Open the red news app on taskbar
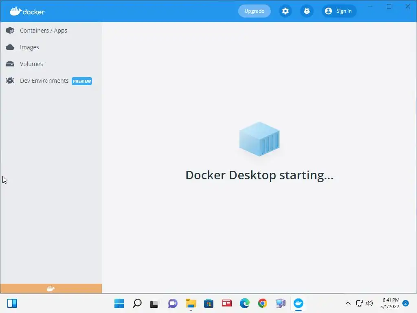 227,303
